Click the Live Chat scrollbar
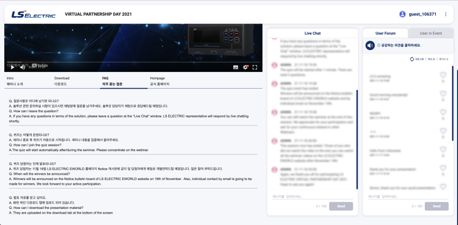The height and width of the screenshot is (225, 458). [x=357, y=139]
